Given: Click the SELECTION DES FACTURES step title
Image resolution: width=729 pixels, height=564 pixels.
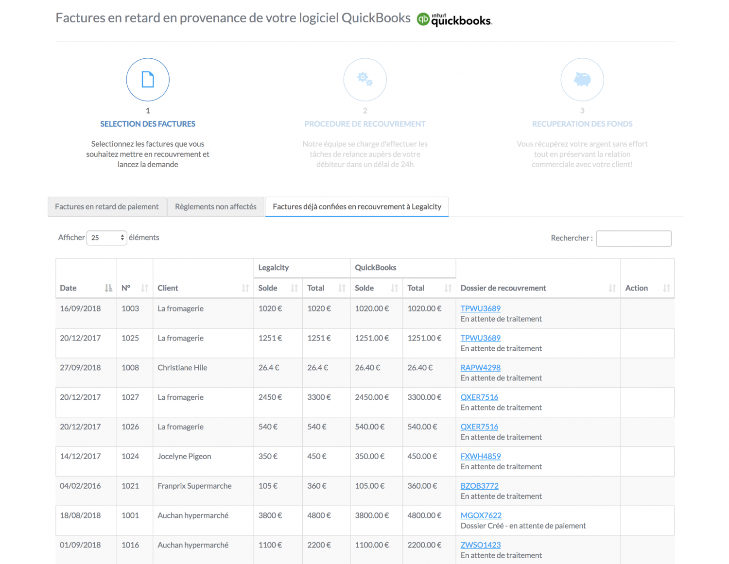Looking at the screenshot, I should (x=148, y=124).
